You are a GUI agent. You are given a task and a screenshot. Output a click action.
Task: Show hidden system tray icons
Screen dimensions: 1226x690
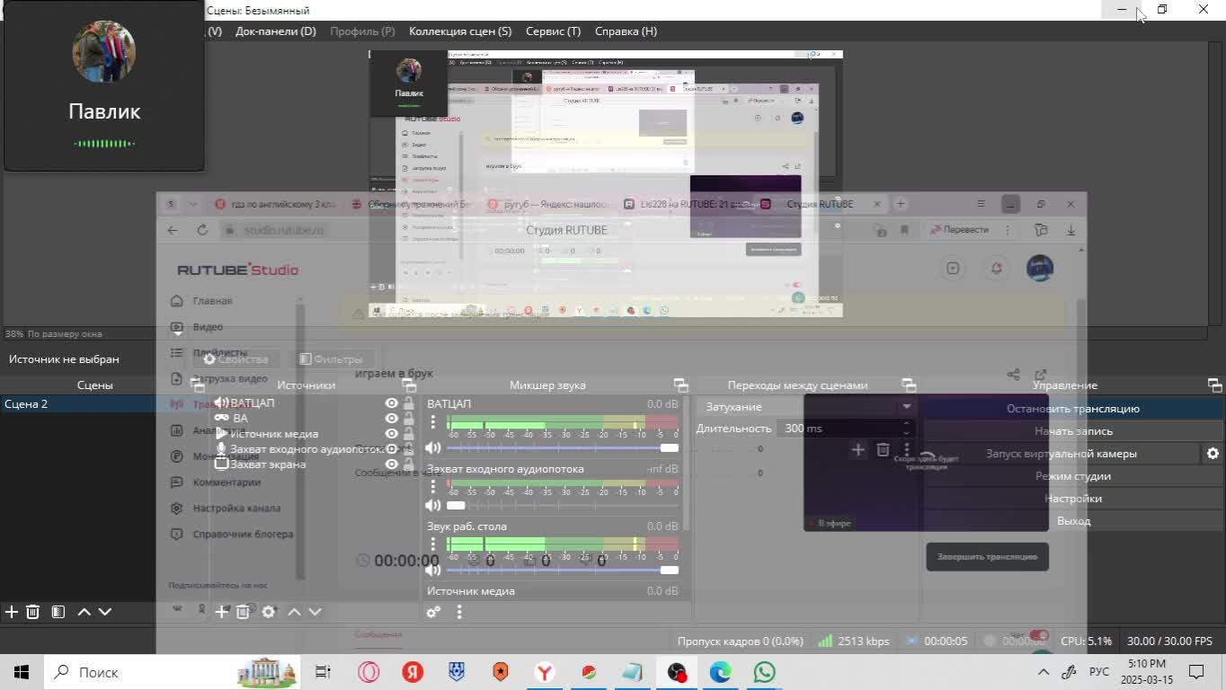coord(1044,672)
